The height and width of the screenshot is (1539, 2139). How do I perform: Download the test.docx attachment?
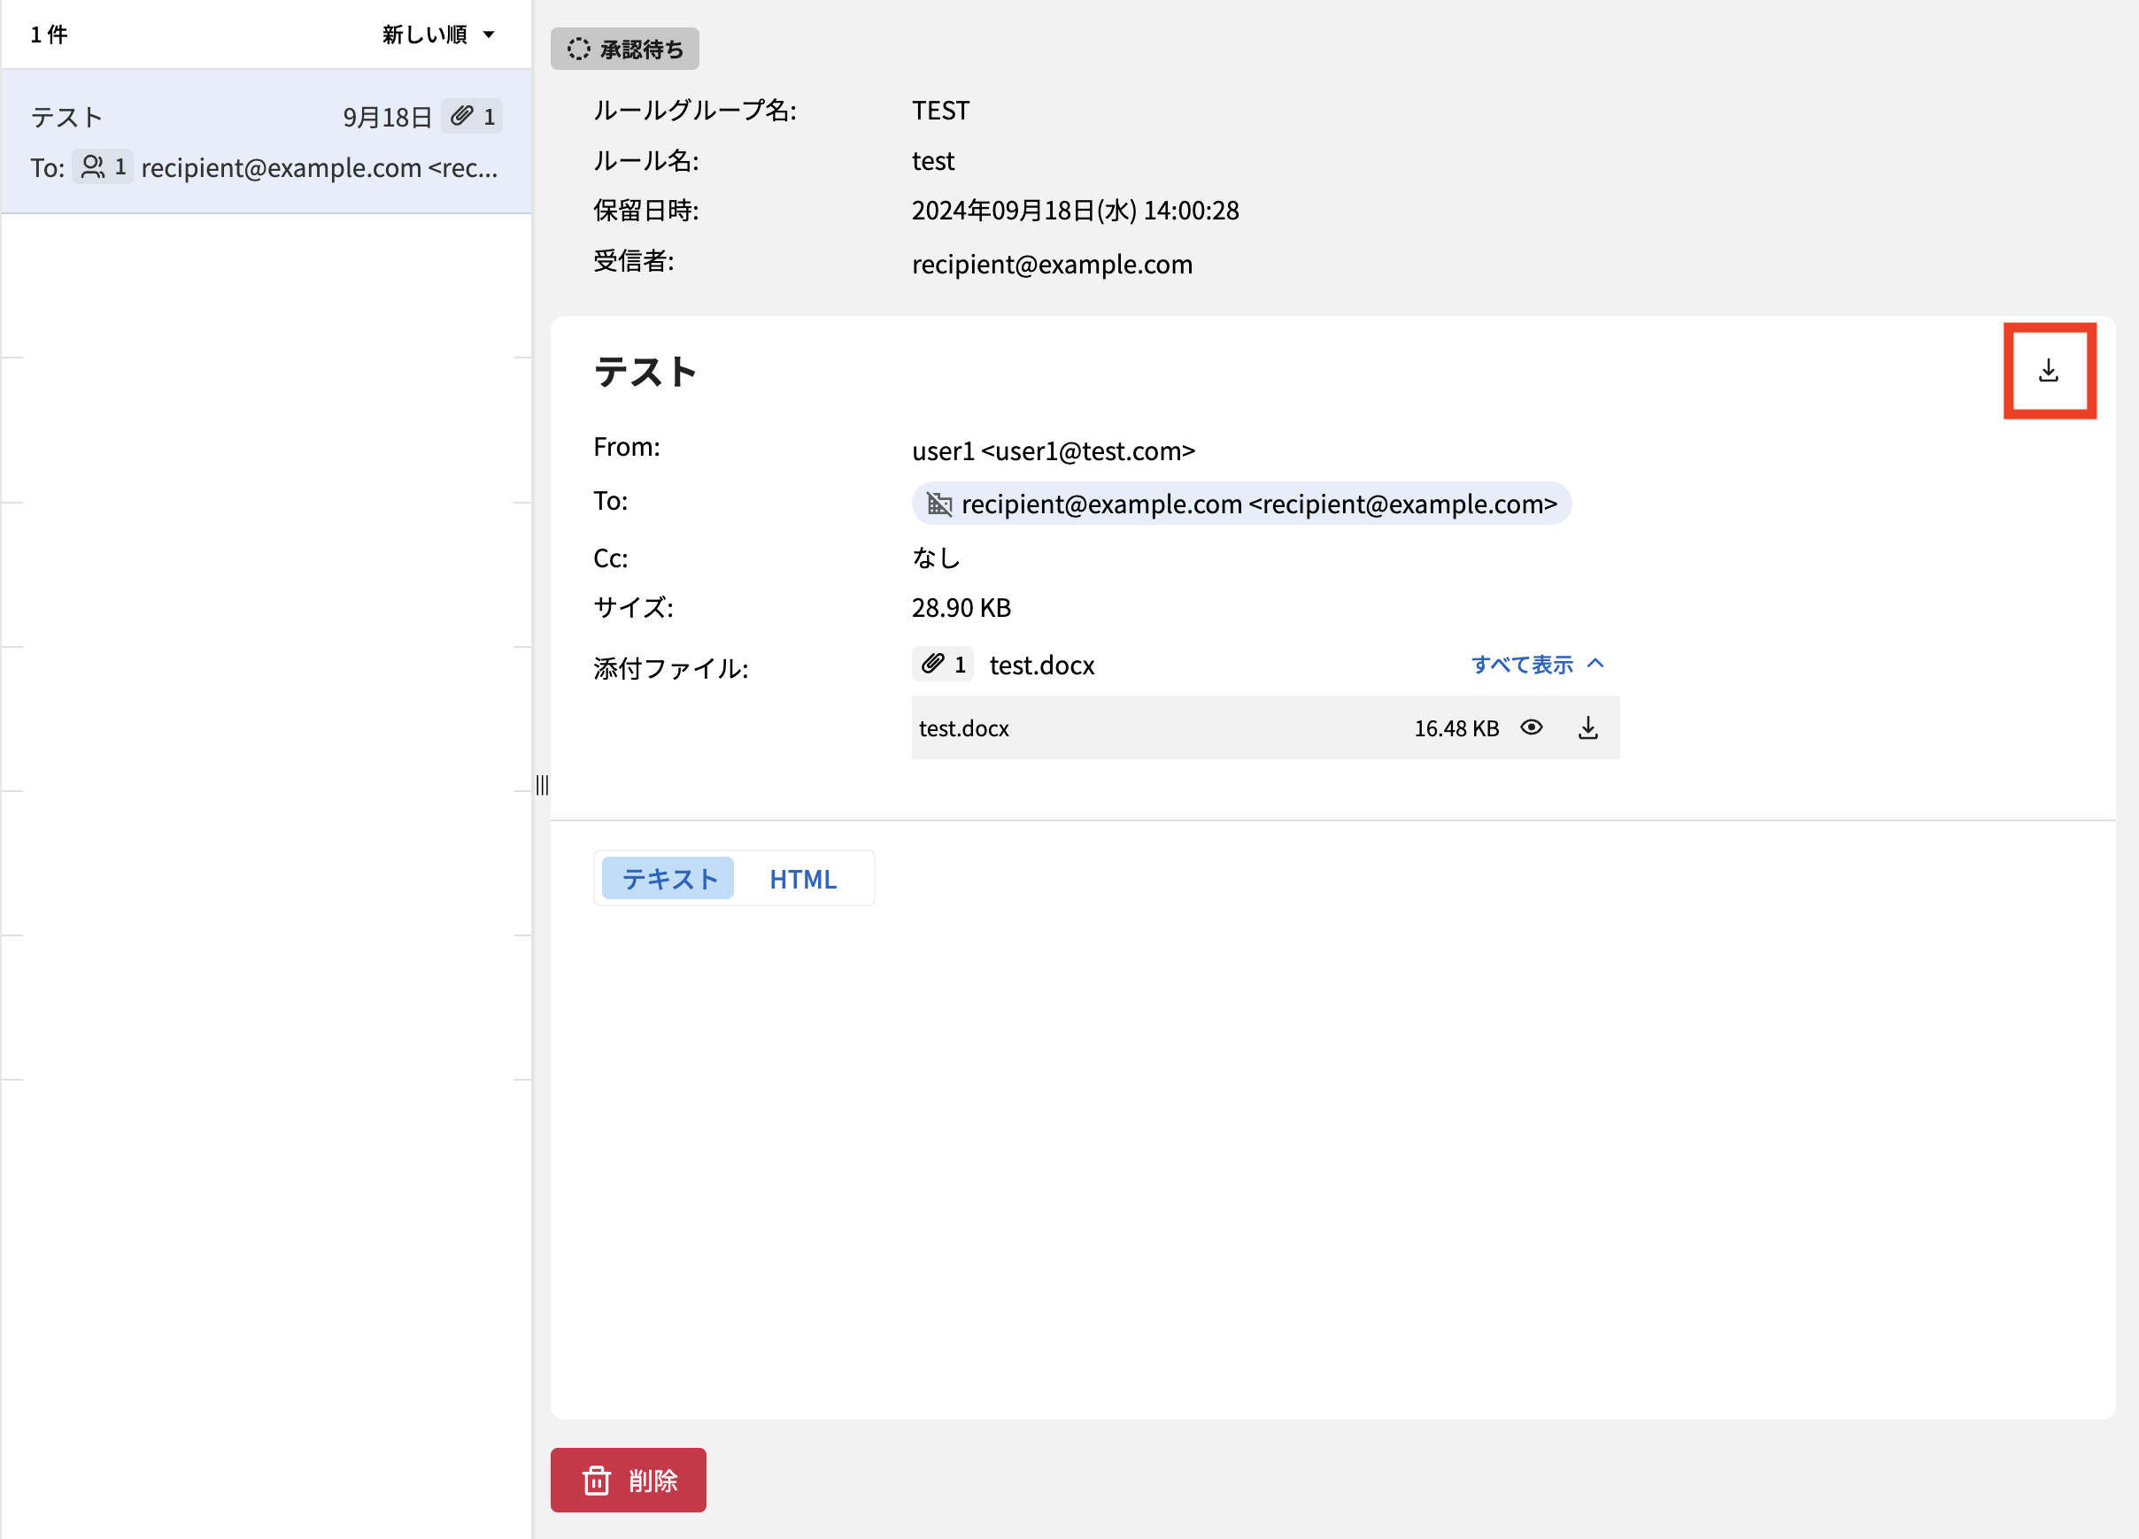click(1588, 727)
